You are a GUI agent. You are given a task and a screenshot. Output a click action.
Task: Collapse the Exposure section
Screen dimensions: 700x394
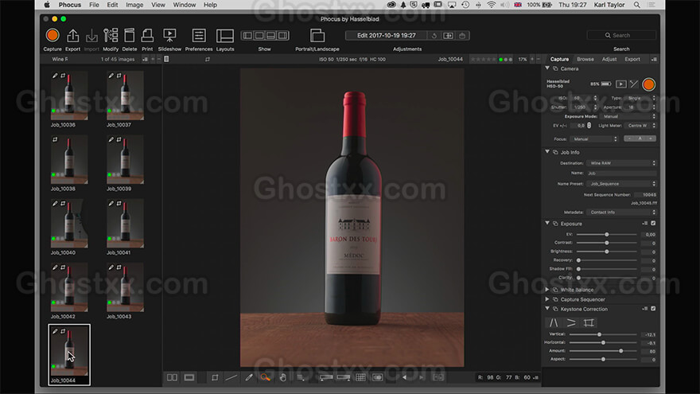pyautogui.click(x=547, y=223)
